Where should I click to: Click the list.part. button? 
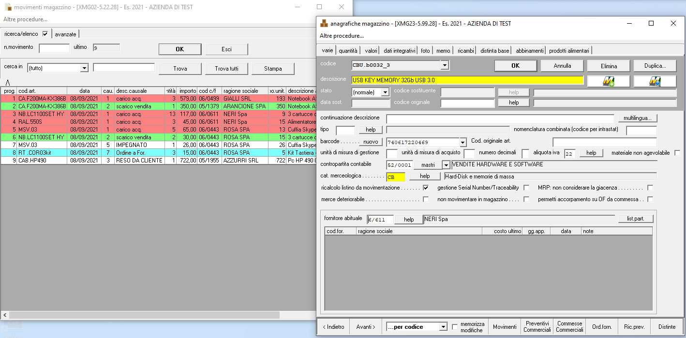pyautogui.click(x=636, y=219)
